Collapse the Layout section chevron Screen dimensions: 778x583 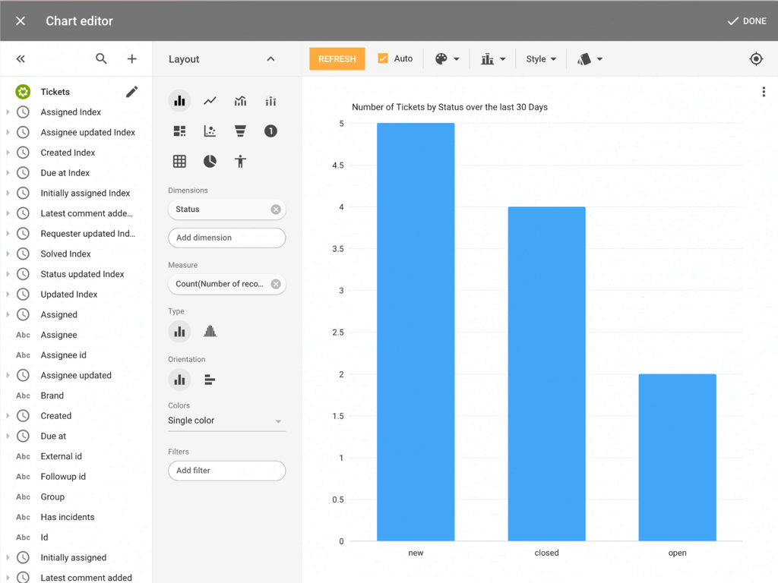pos(270,58)
